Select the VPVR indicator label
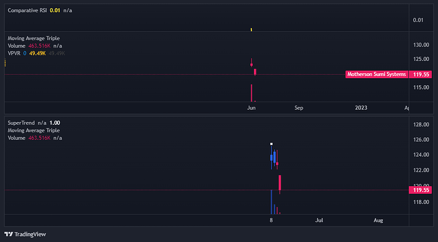Image resolution: width=438 pixels, height=242 pixels. coord(14,53)
